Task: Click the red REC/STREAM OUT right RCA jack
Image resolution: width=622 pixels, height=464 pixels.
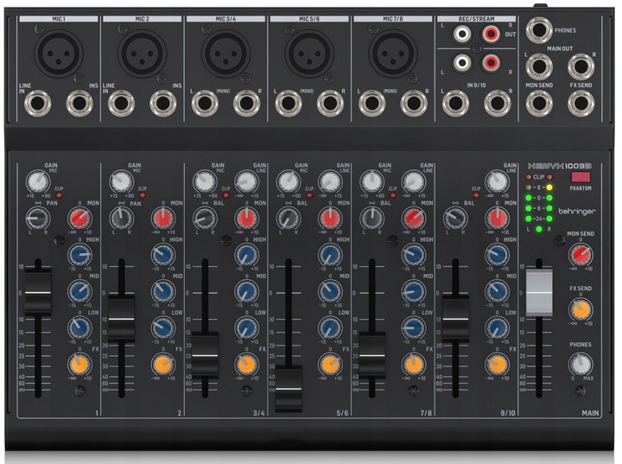Action: [x=491, y=34]
